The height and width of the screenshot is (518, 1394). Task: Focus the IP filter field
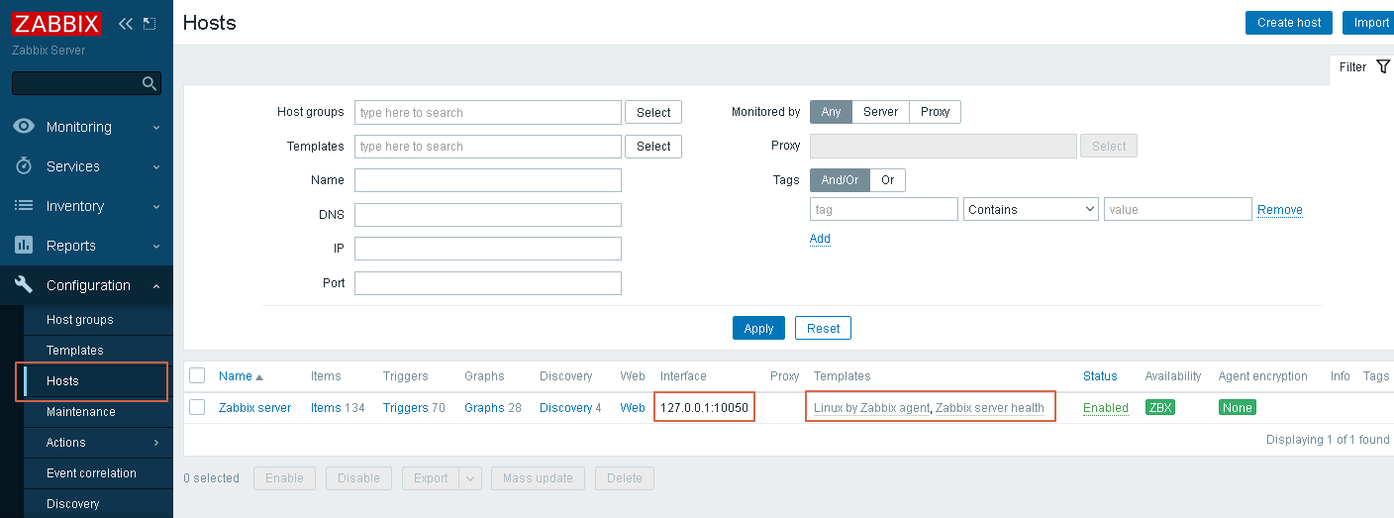[x=488, y=249]
